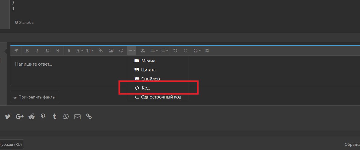Expand the font size dropdown
Screen dimensions: 360x150
pyautogui.click(x=90, y=51)
